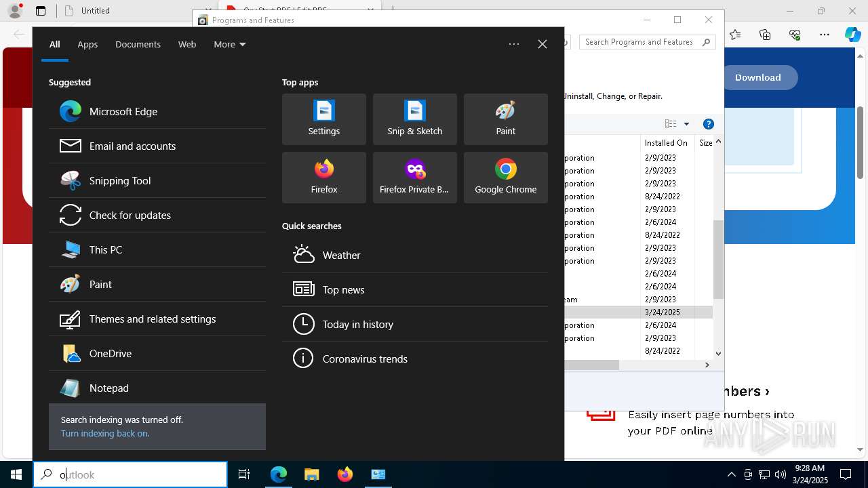Select the All search tab
This screenshot has width=868, height=488.
pyautogui.click(x=55, y=44)
